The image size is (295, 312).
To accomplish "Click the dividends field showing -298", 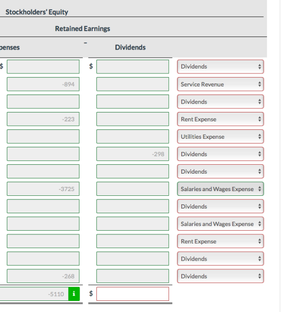I will (133, 154).
